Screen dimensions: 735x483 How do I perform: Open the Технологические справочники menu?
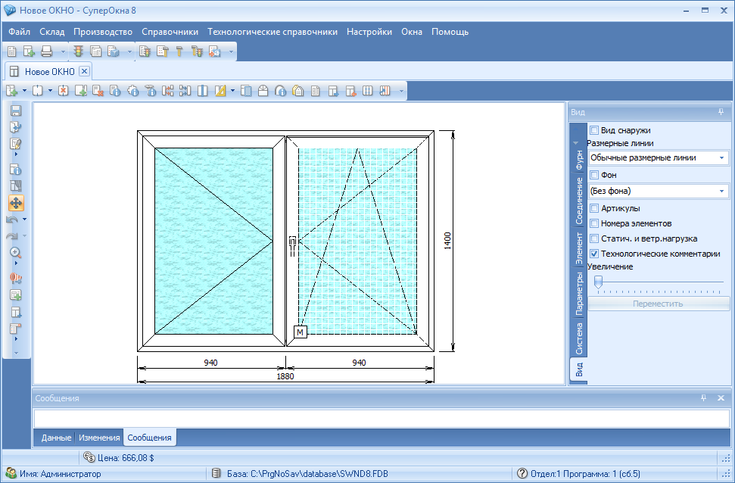[273, 32]
